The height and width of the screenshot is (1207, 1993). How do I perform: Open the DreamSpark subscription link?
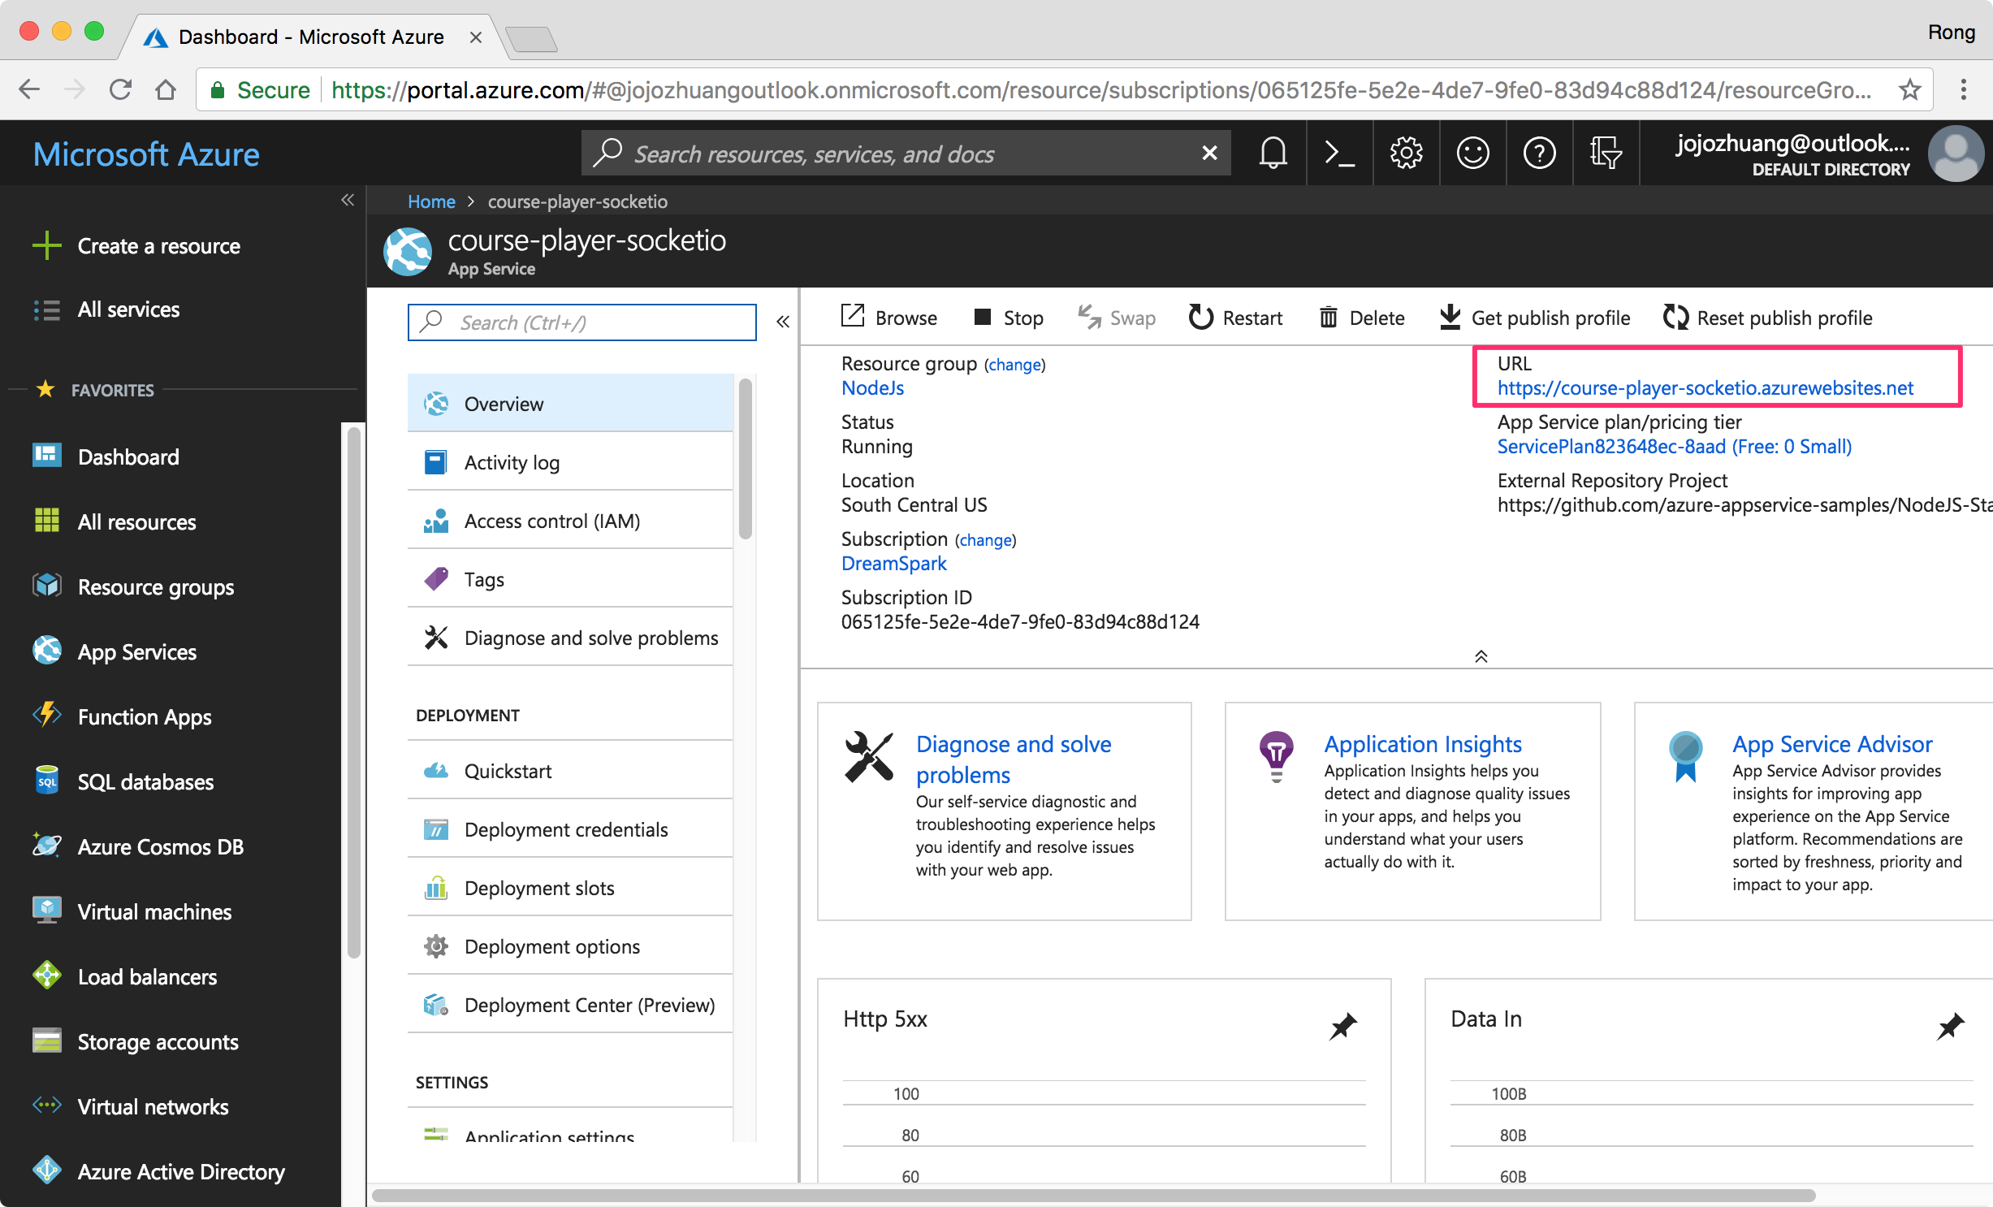coord(894,564)
